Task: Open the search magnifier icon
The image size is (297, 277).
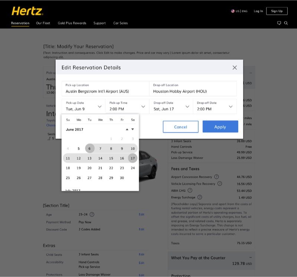Action: pyautogui.click(x=286, y=23)
